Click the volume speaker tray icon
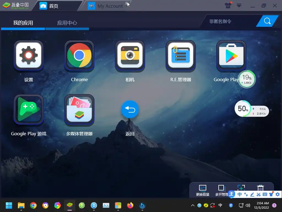Image resolution: width=282 pixels, height=212 pixels. point(248,205)
